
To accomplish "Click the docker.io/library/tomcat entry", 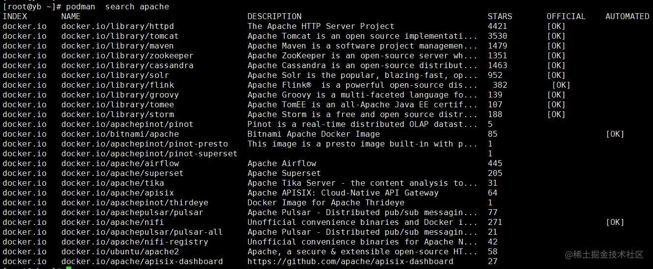I will coord(120,36).
